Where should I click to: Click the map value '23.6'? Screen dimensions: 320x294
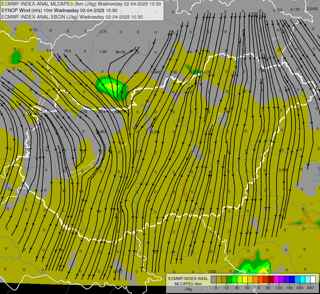pyautogui.click(x=102, y=112)
